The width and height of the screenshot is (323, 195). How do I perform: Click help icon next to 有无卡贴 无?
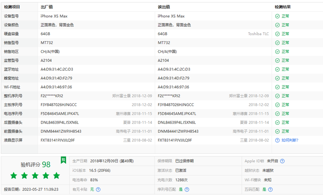pos(98,190)
